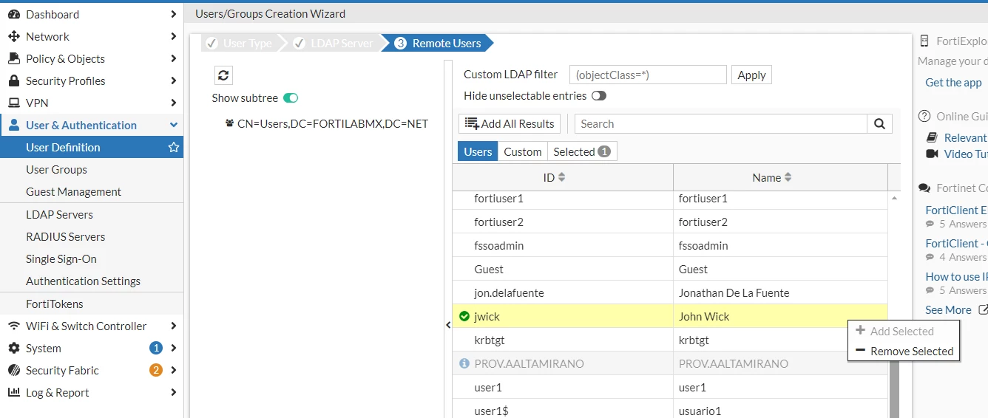The width and height of the screenshot is (988, 418).
Task: Expand the VPN menu chevron
Action: (x=173, y=103)
